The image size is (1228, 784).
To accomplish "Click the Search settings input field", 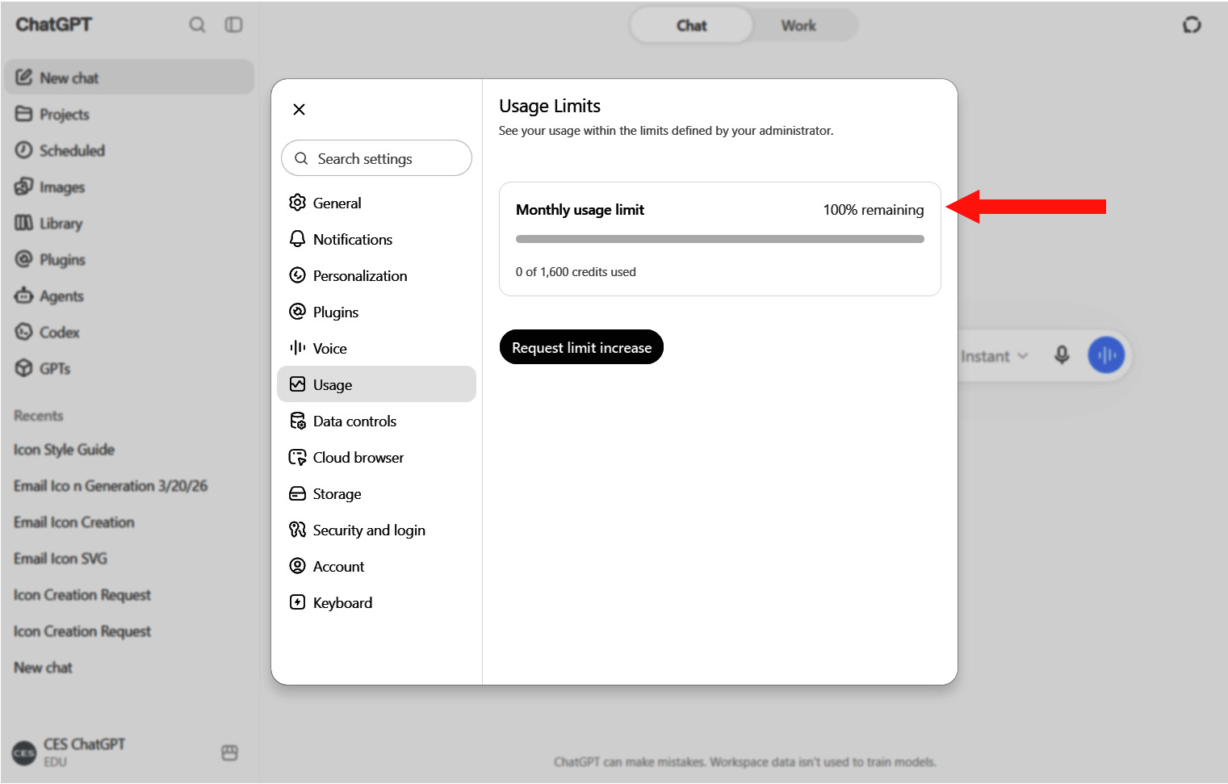I will pos(376,158).
